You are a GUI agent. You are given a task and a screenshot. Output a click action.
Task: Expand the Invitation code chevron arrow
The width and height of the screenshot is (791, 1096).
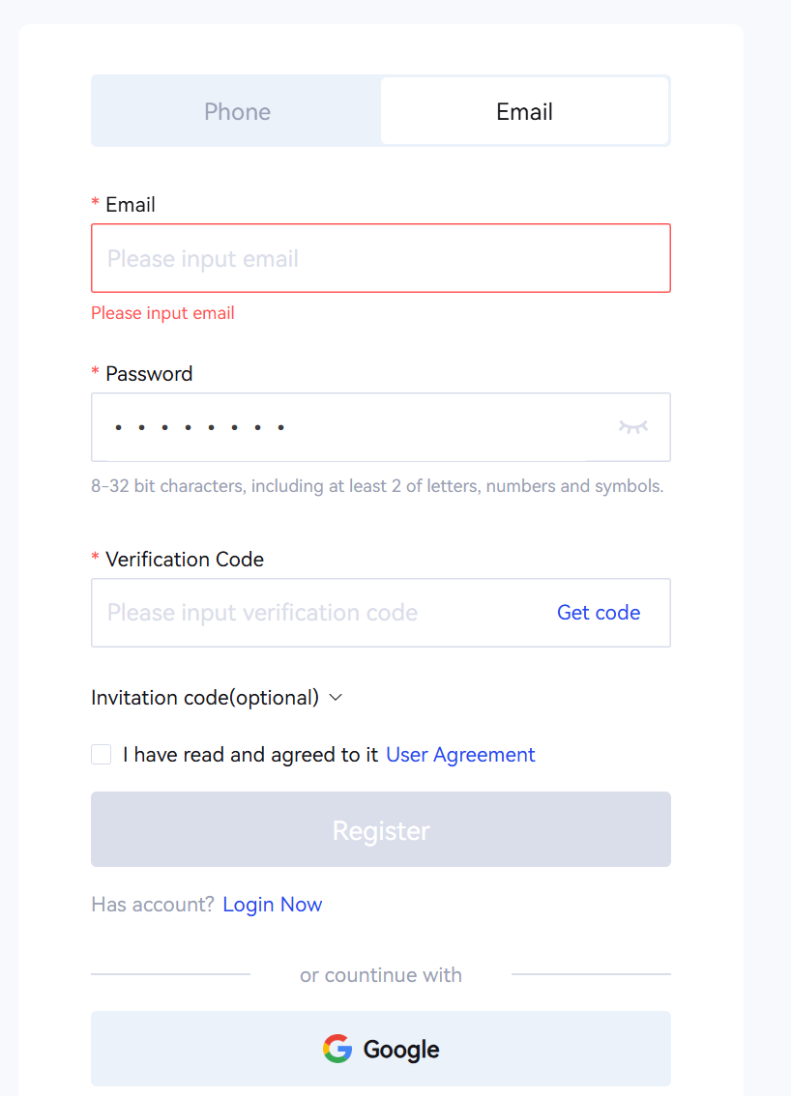pyautogui.click(x=337, y=698)
